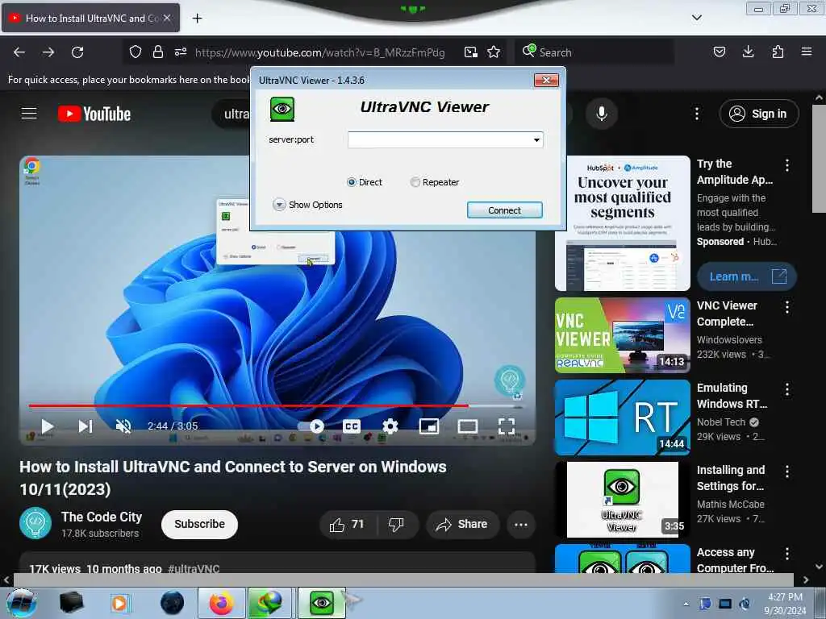Open The Code City channel name link
Screen dimensions: 826x619
[x=102, y=517]
